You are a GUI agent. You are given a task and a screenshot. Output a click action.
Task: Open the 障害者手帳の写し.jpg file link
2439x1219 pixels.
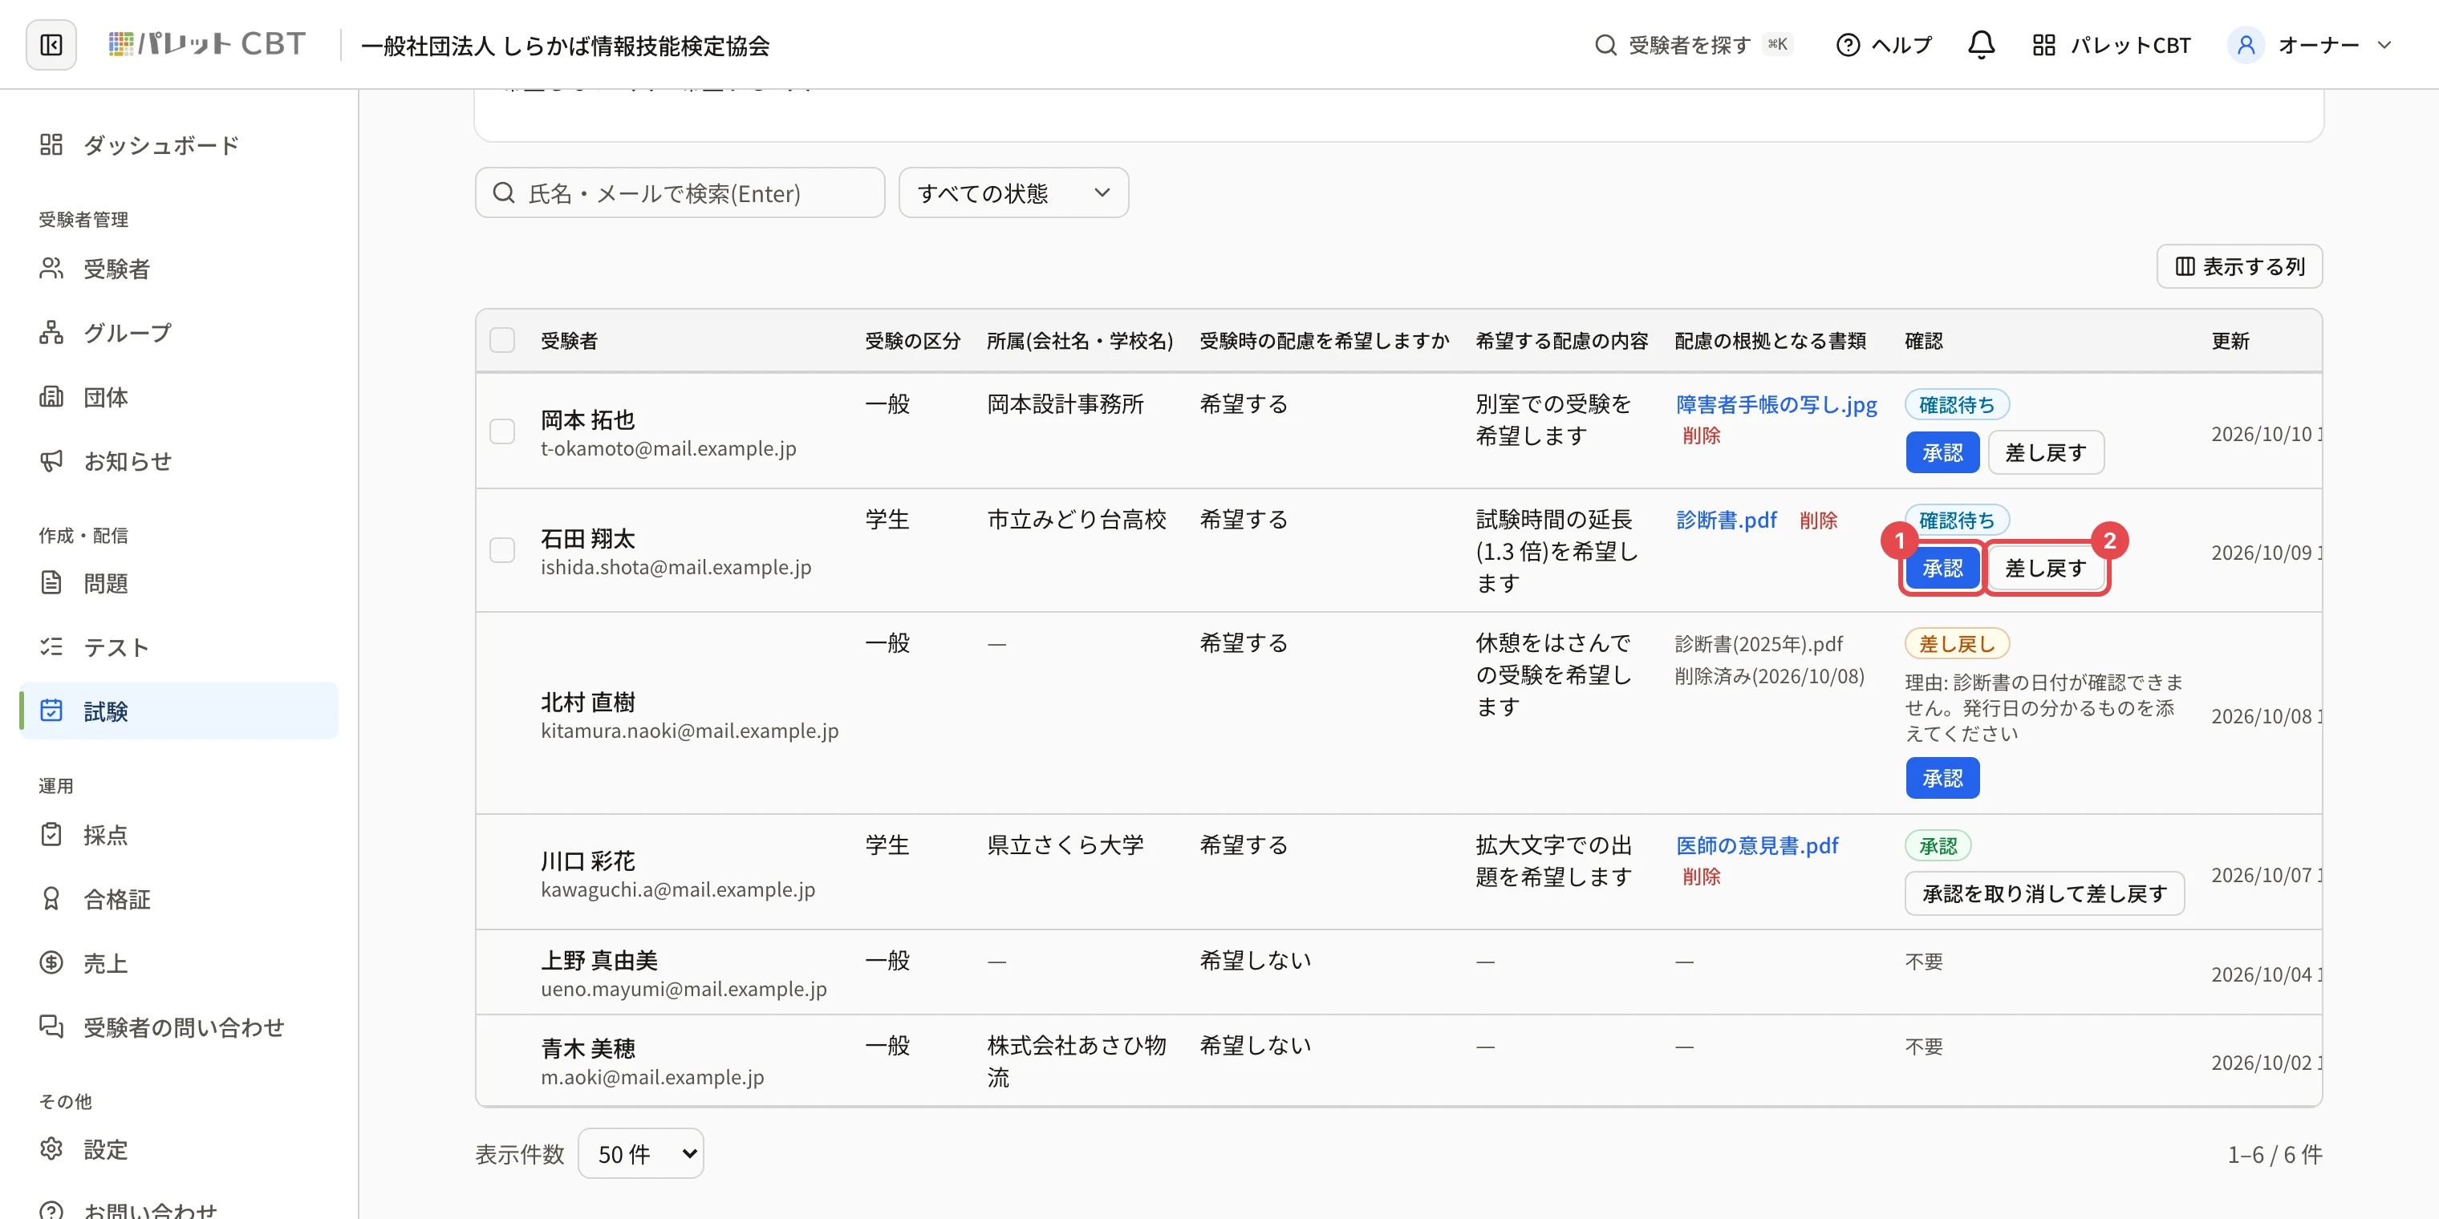(x=1776, y=405)
